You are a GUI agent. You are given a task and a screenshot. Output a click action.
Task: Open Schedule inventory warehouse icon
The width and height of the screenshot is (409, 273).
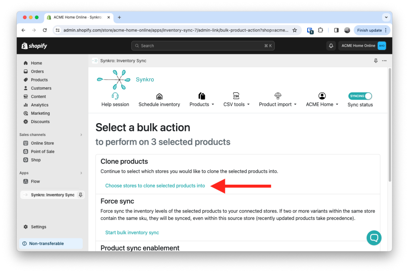tap(159, 96)
